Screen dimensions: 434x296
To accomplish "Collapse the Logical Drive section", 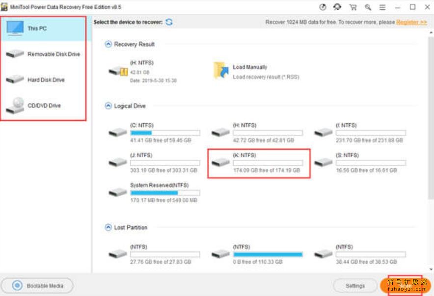I will click(108, 106).
